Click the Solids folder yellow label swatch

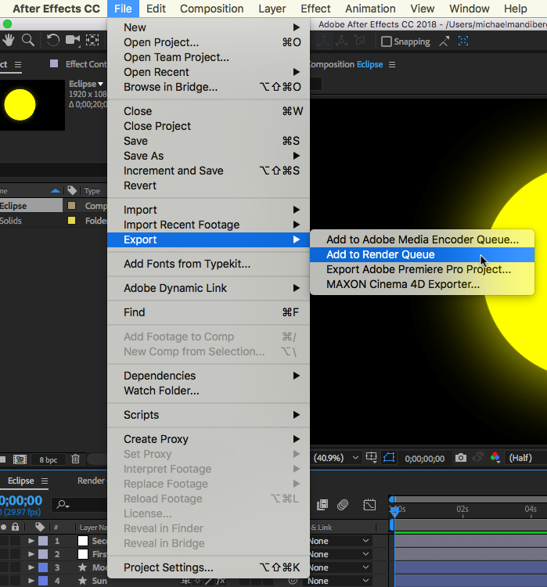point(72,221)
